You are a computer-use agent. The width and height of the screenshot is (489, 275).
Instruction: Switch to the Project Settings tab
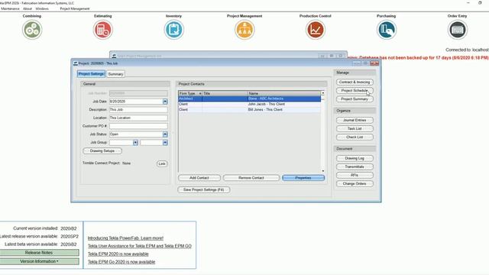click(91, 74)
